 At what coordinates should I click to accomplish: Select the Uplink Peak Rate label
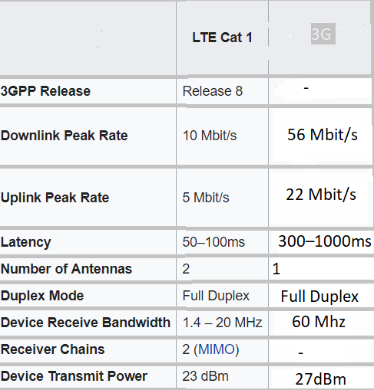(x=55, y=198)
